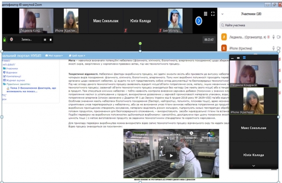
Task: Open the Журнал оцінок link
Action: click(x=15, y=80)
